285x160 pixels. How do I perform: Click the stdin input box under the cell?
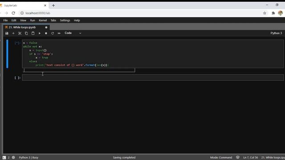[x=79, y=70]
